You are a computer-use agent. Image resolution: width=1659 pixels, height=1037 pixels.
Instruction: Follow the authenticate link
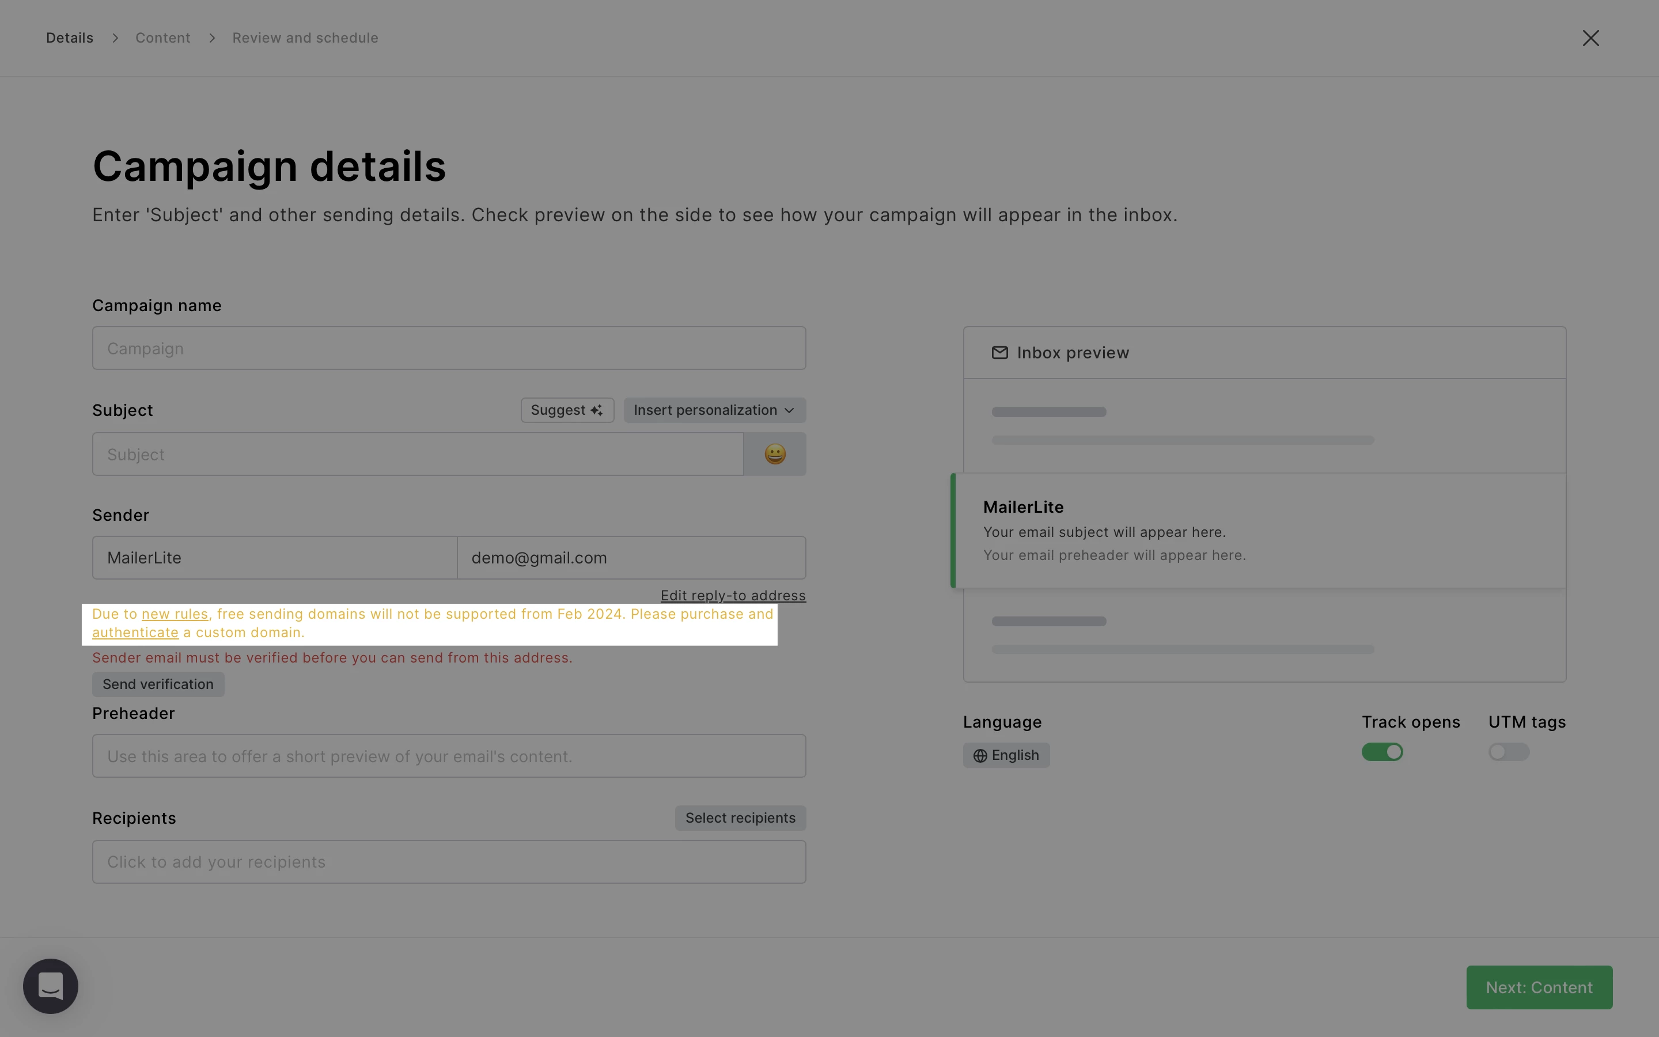tap(135, 633)
